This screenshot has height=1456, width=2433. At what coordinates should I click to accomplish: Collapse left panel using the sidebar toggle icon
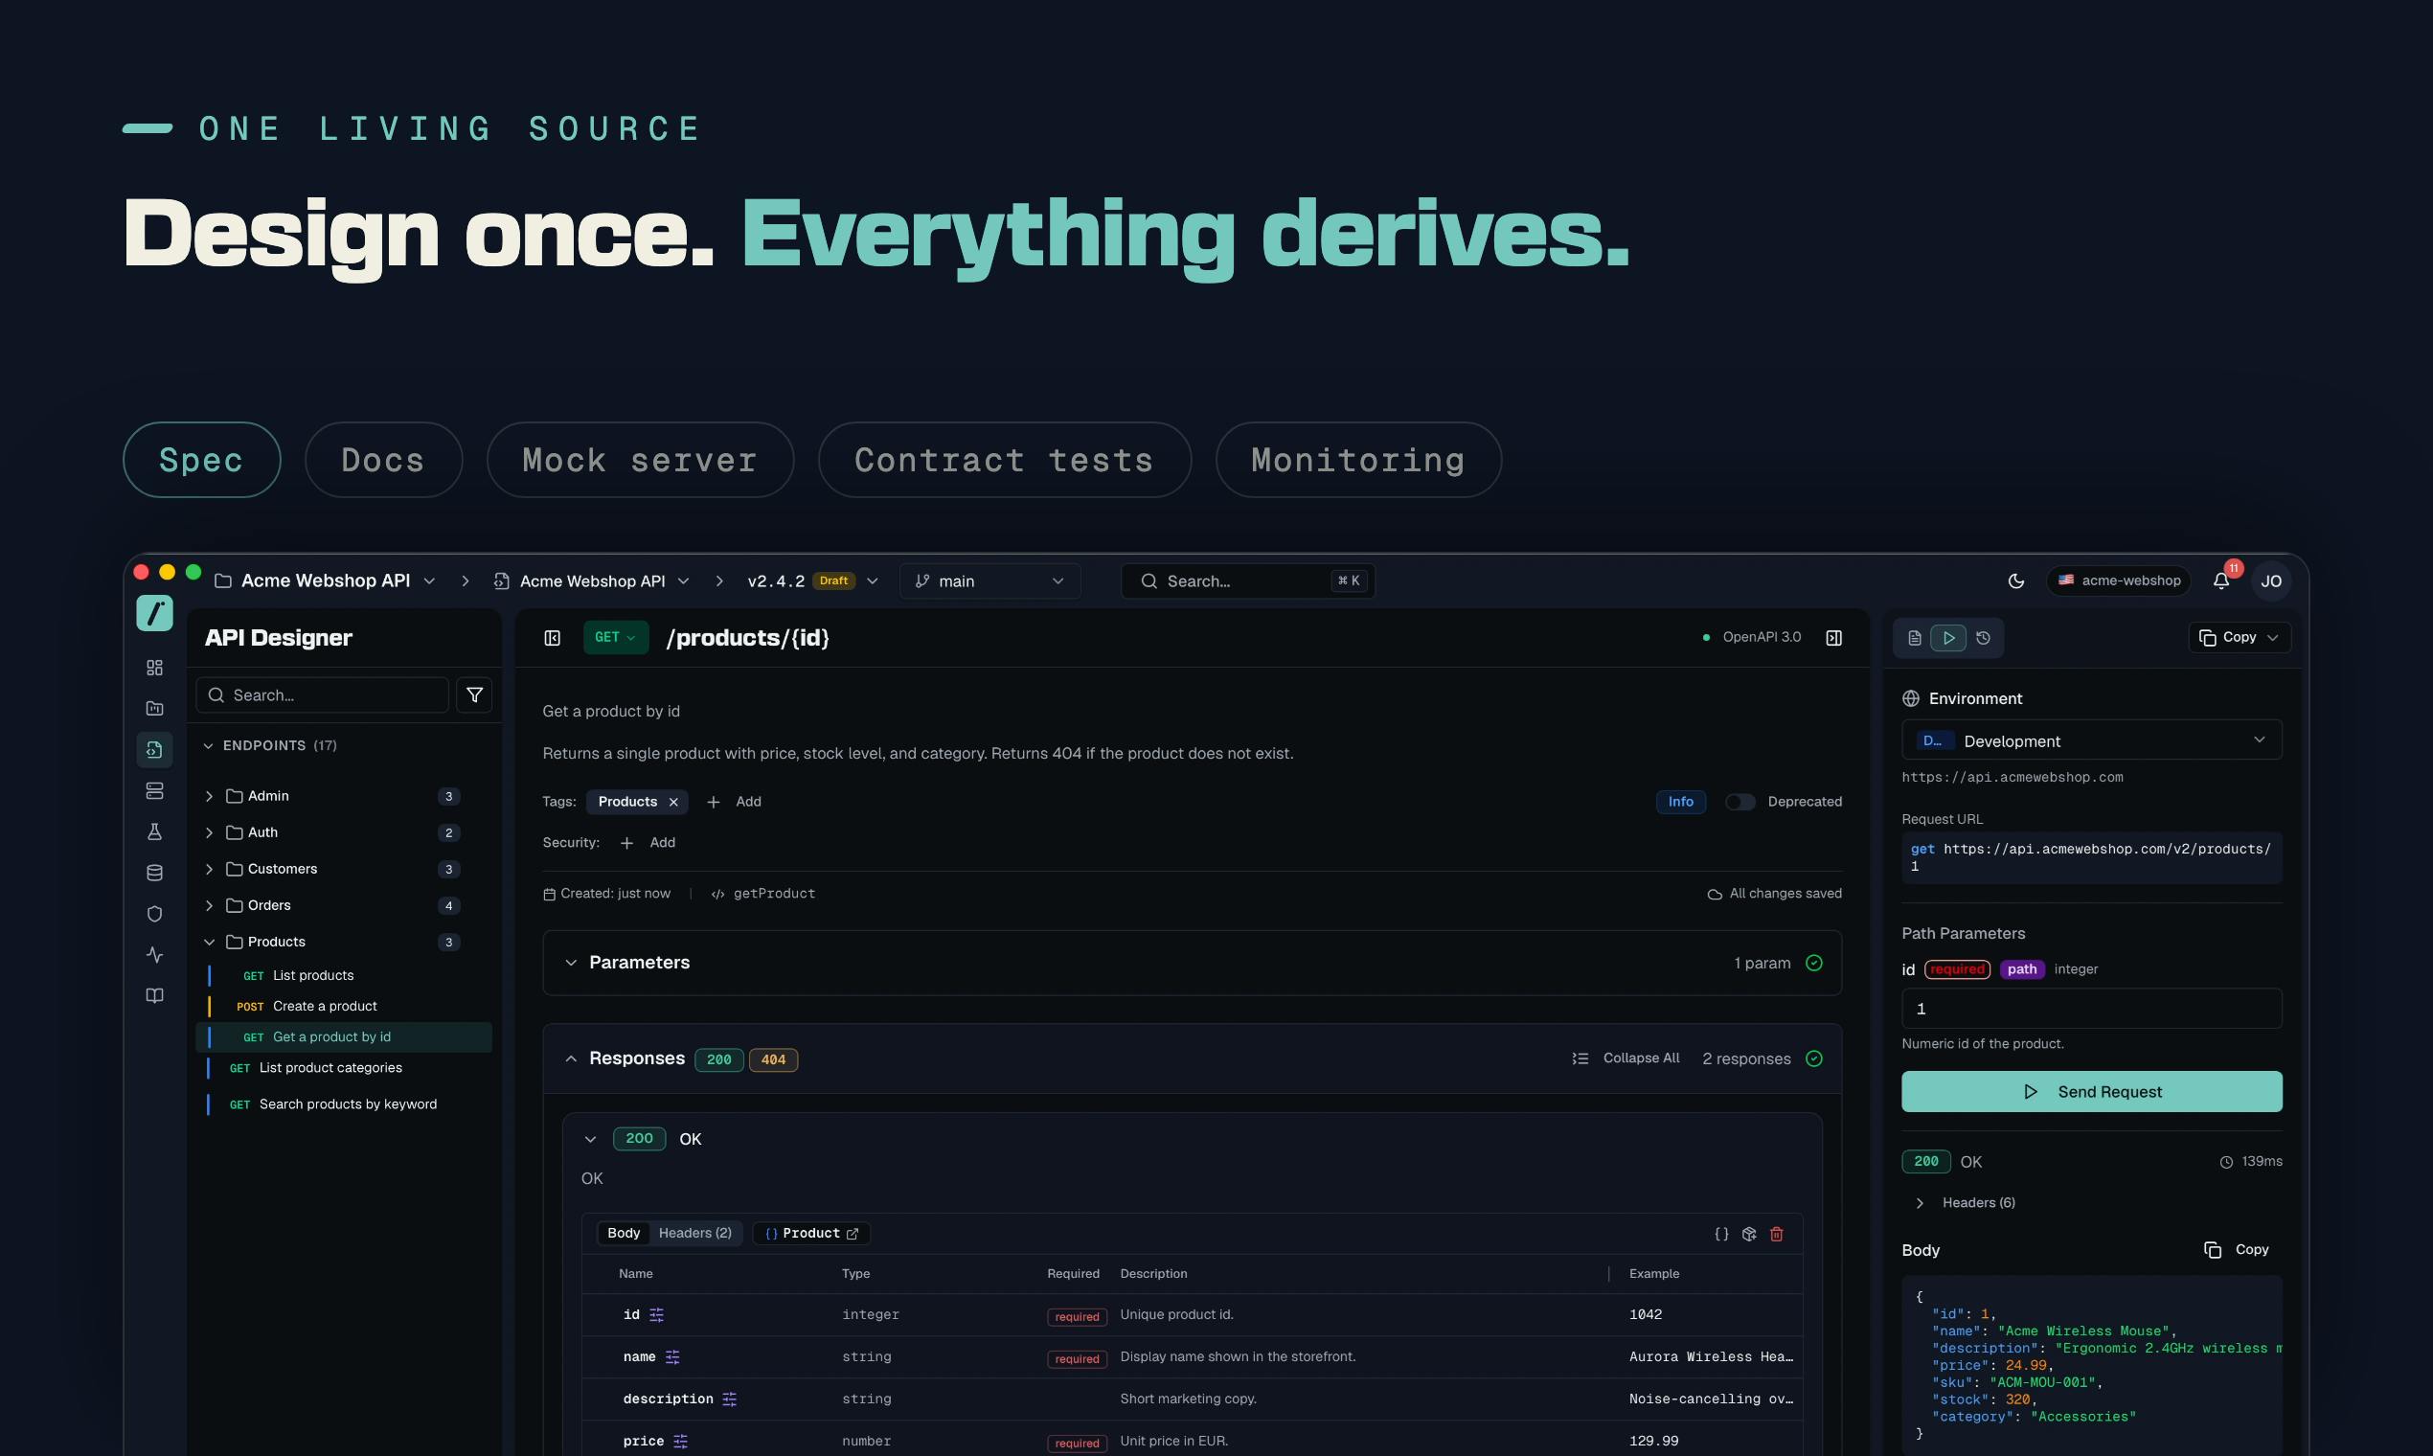553,638
